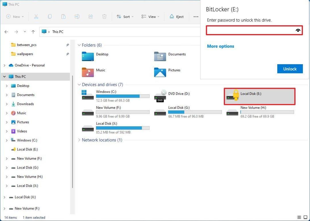Select the New Volume (H:) drive icon
The height and width of the screenshot is (221, 310).
click(x=232, y=113)
